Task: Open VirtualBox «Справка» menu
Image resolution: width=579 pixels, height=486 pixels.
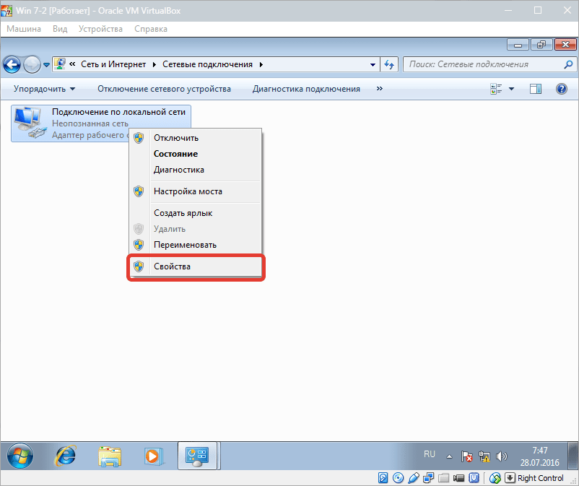Action: [151, 29]
